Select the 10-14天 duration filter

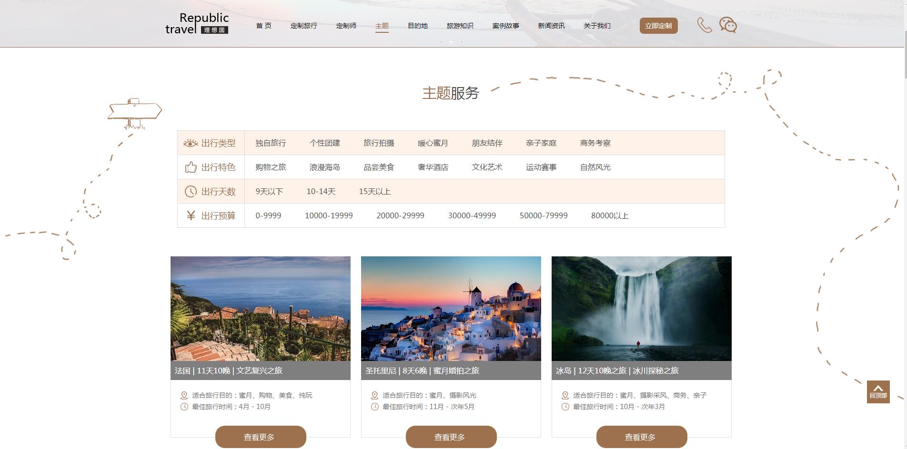point(321,191)
